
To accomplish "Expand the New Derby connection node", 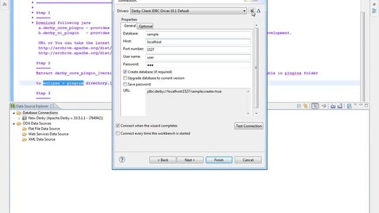I will [x=20, y=118].
